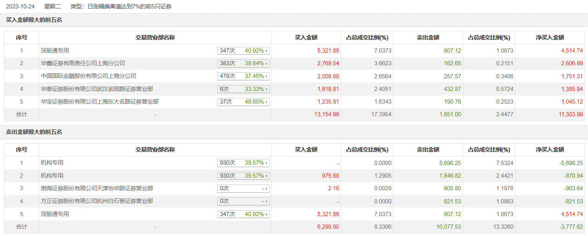588x236 pixels.
Task: Click the 买入金额最大的前五名 section header
Action: coord(34,20)
